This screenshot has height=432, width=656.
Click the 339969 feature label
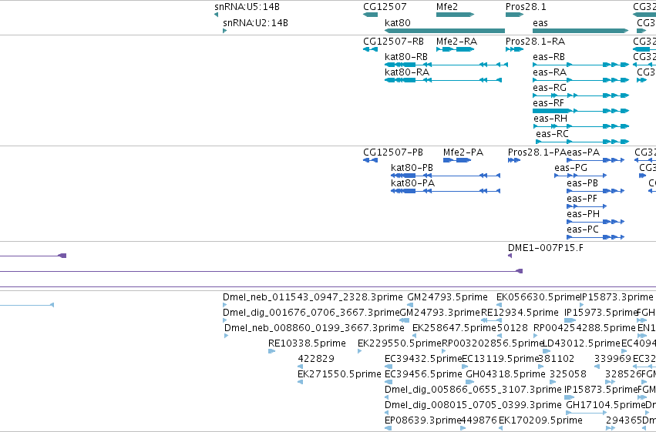click(613, 359)
